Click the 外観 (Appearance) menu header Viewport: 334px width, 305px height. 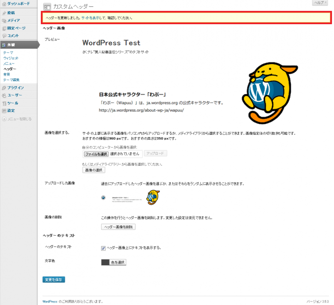(x=11, y=45)
